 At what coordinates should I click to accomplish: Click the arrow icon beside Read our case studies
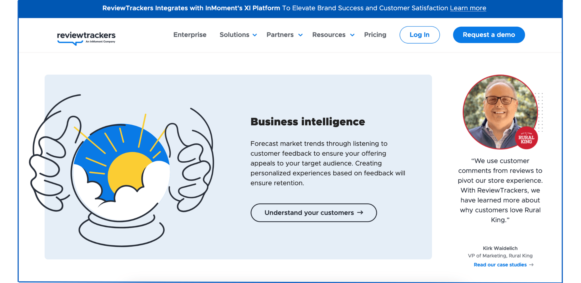pyautogui.click(x=531, y=265)
